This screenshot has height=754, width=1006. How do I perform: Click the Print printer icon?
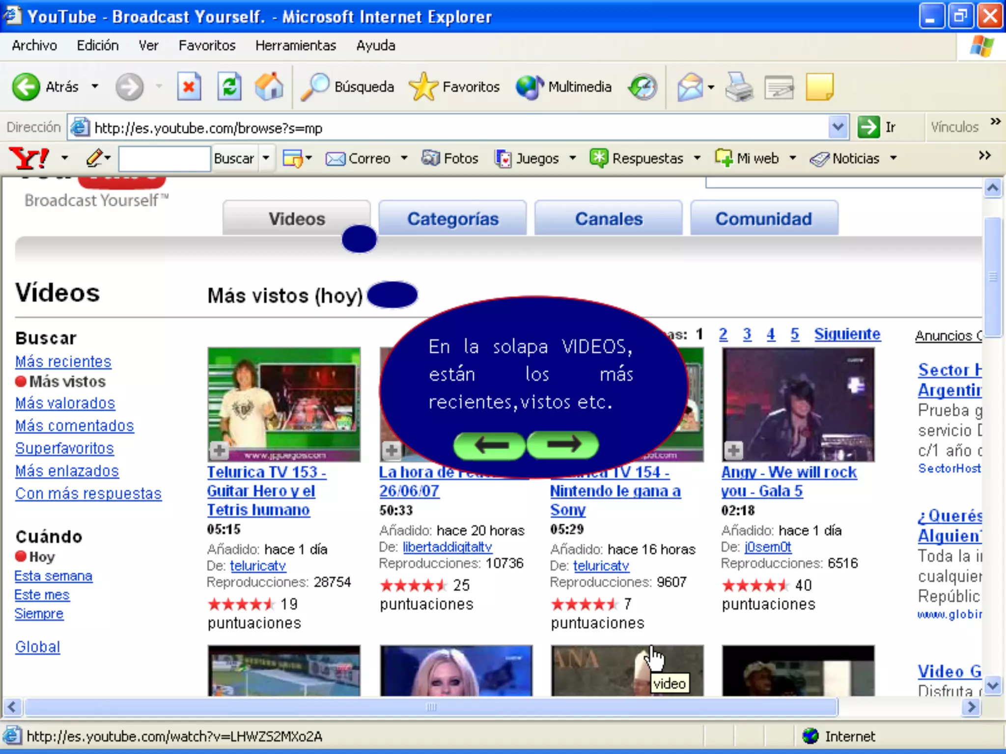point(739,87)
